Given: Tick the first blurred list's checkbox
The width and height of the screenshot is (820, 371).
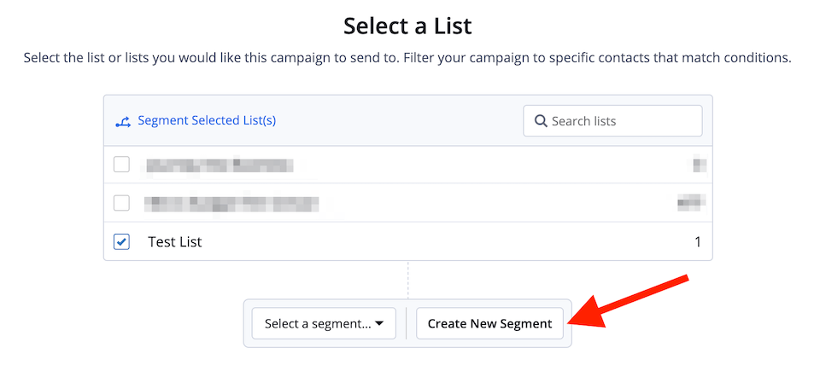Looking at the screenshot, I should pyautogui.click(x=121, y=165).
